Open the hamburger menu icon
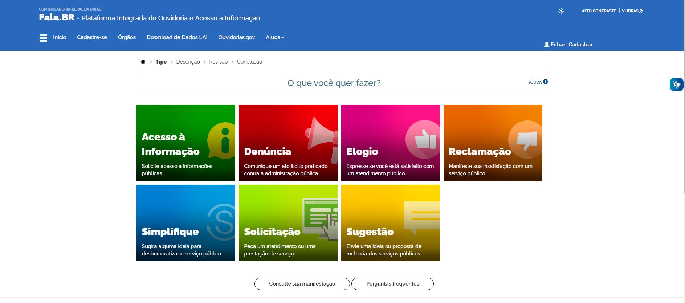 click(43, 38)
